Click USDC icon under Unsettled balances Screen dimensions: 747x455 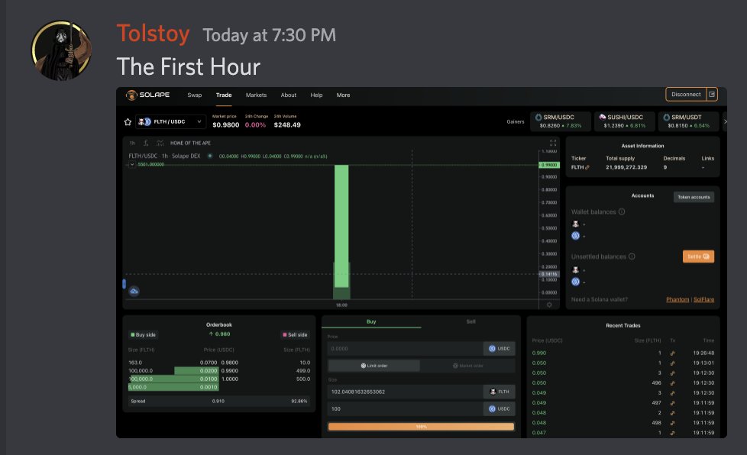pyautogui.click(x=575, y=282)
